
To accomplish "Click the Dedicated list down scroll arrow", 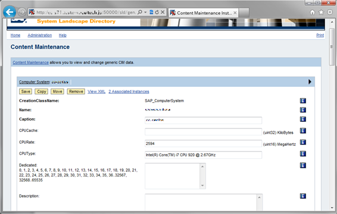I will click(202, 185).
